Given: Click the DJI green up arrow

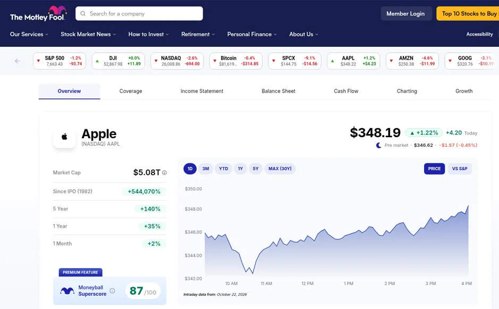Looking at the screenshot, I should [97, 61].
